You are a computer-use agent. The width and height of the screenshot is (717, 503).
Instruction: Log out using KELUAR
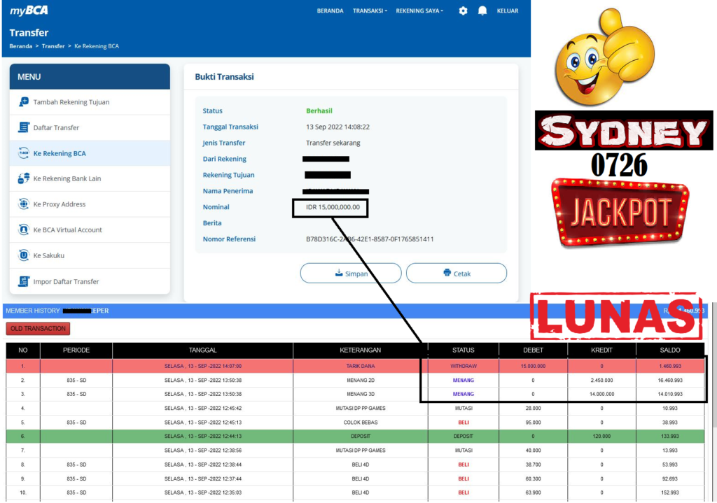tap(508, 11)
